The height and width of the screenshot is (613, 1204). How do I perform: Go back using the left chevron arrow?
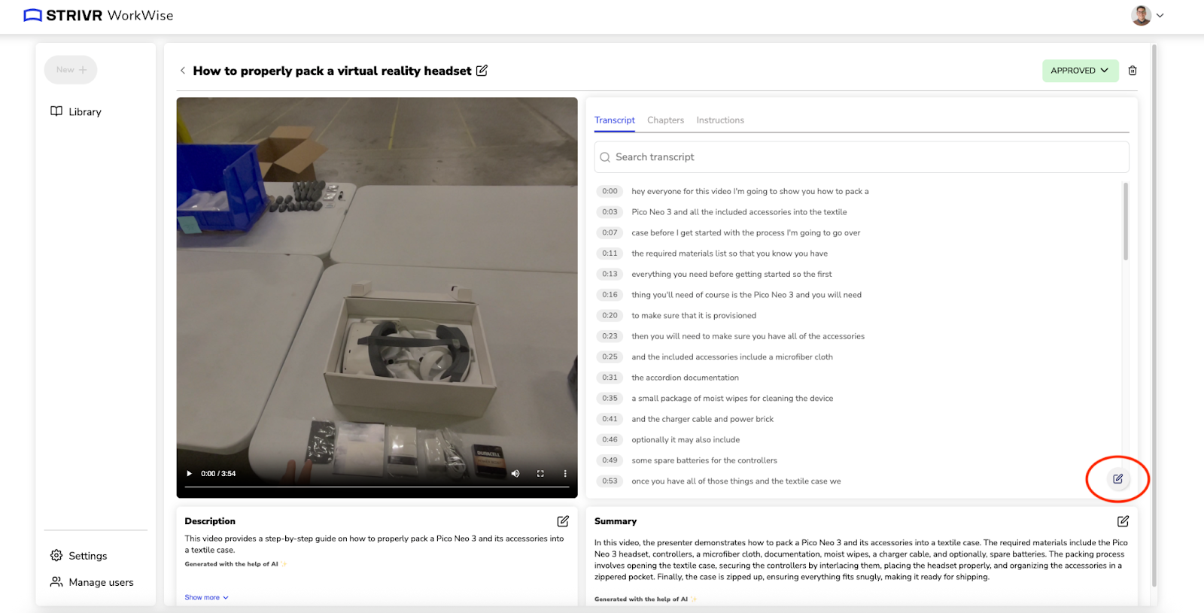click(183, 71)
